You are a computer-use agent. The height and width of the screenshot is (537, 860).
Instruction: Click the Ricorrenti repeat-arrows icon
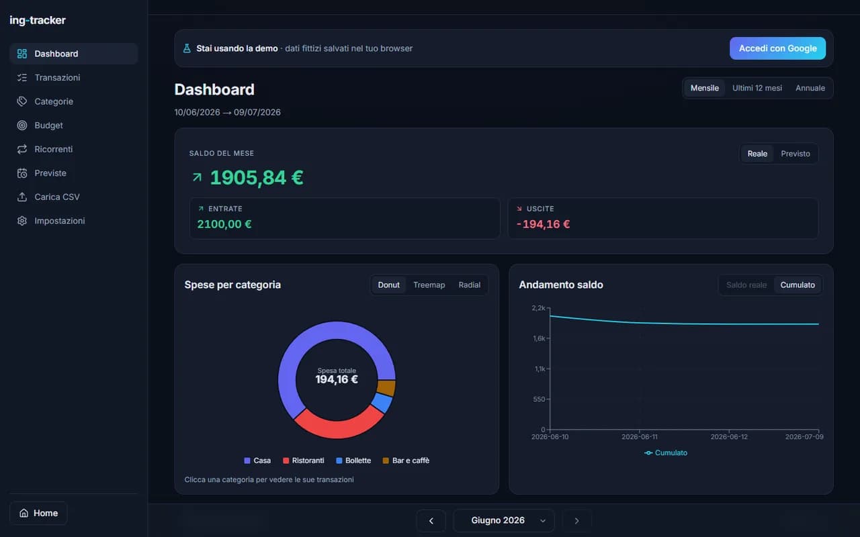click(22, 149)
